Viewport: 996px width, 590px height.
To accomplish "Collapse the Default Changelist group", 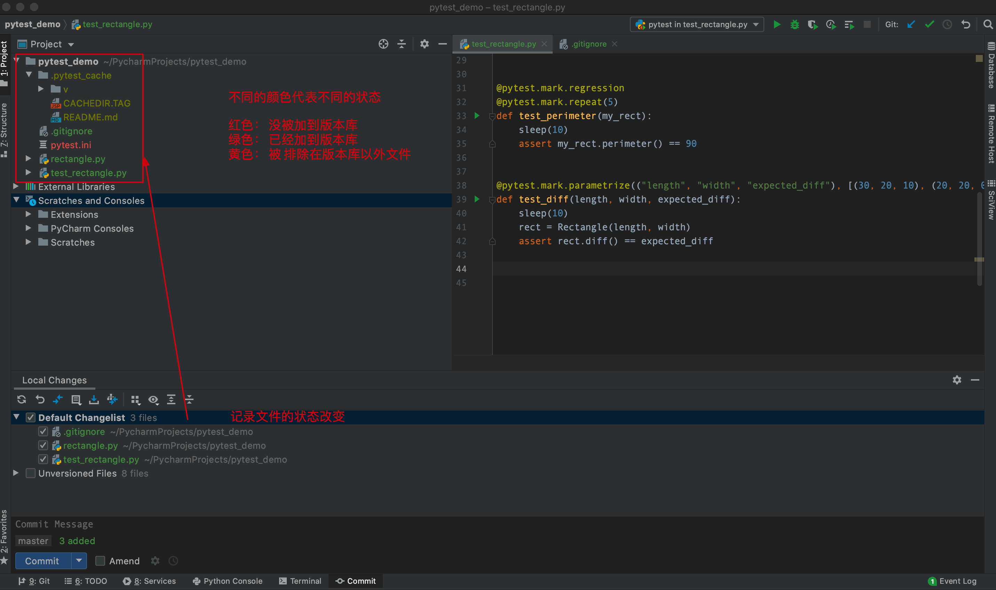I will [x=16, y=417].
